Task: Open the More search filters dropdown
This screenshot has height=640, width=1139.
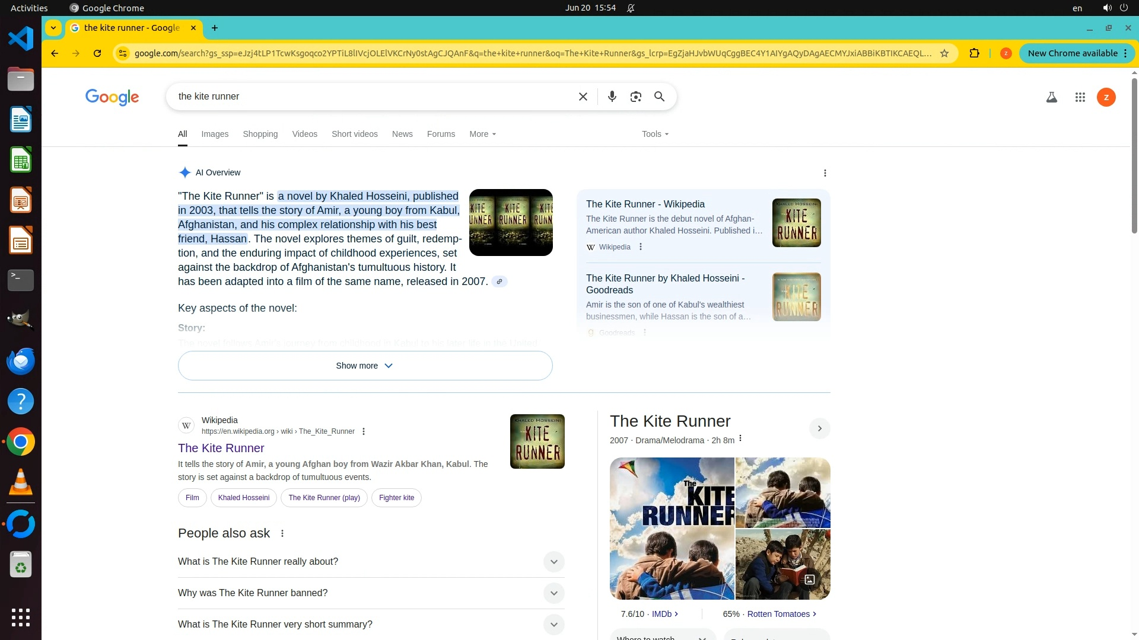Action: click(x=482, y=134)
